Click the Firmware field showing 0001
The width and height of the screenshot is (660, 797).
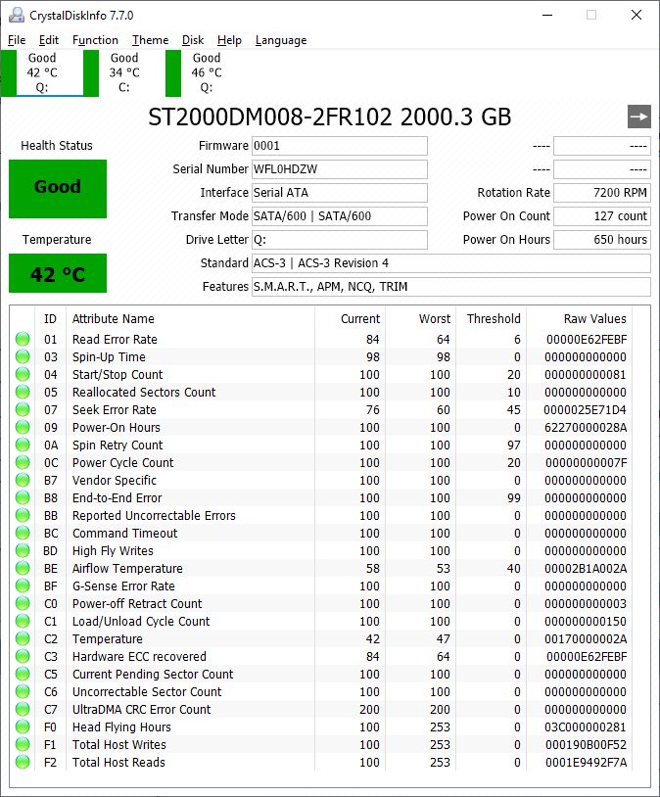[x=340, y=146]
